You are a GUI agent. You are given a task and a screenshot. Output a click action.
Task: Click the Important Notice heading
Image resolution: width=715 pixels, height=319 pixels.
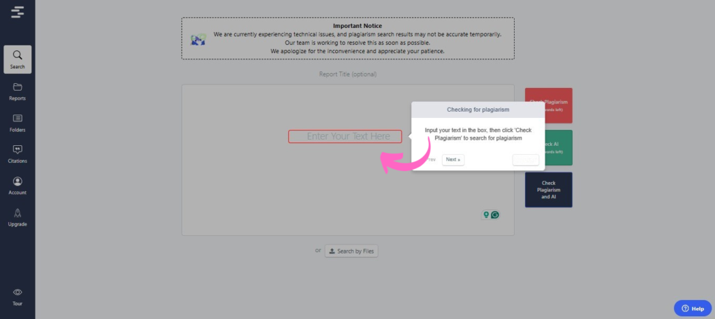click(x=357, y=26)
